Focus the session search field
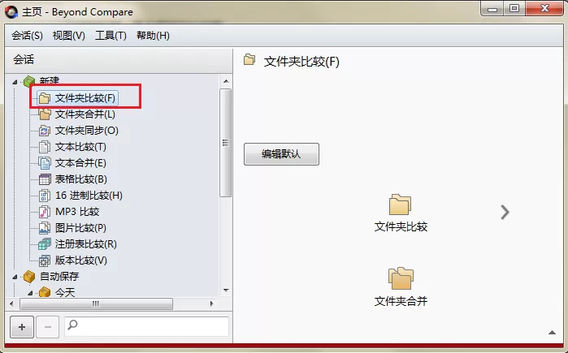 pos(147,326)
